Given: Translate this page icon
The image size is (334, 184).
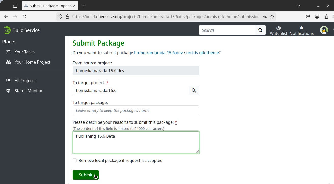Looking at the screenshot, I should [265, 17].
